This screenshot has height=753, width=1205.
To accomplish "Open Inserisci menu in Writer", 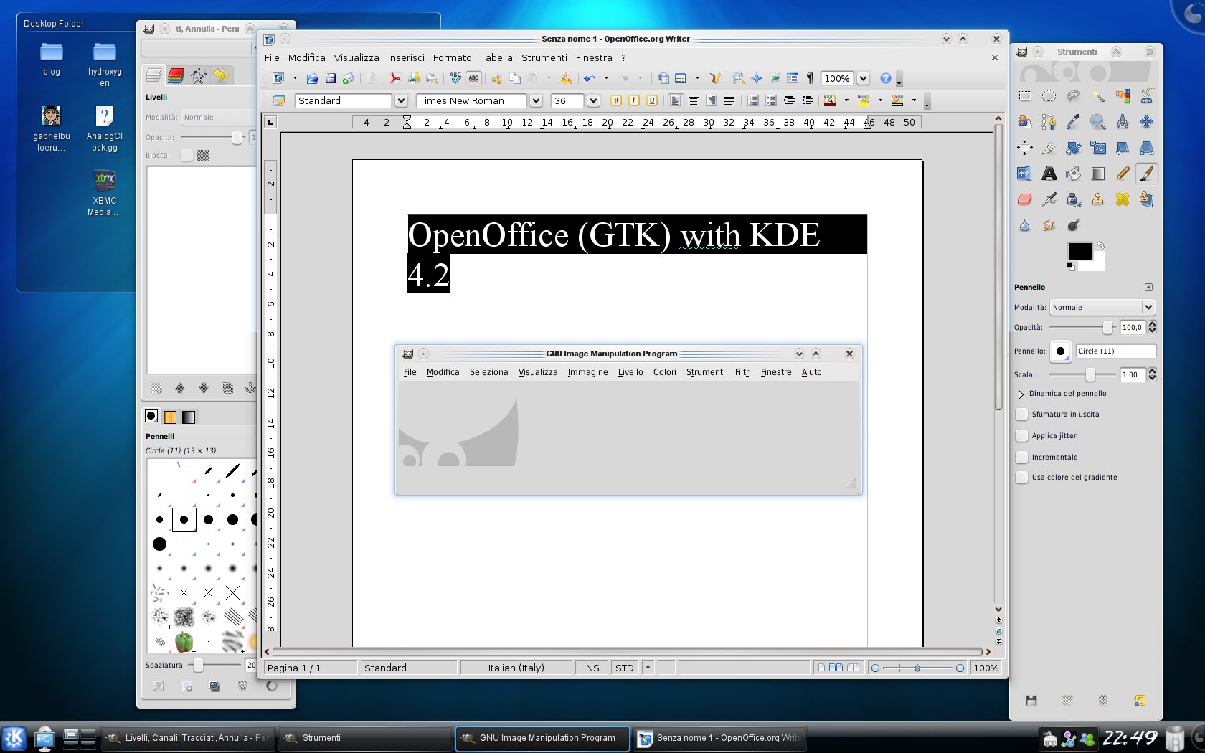I will pyautogui.click(x=406, y=58).
